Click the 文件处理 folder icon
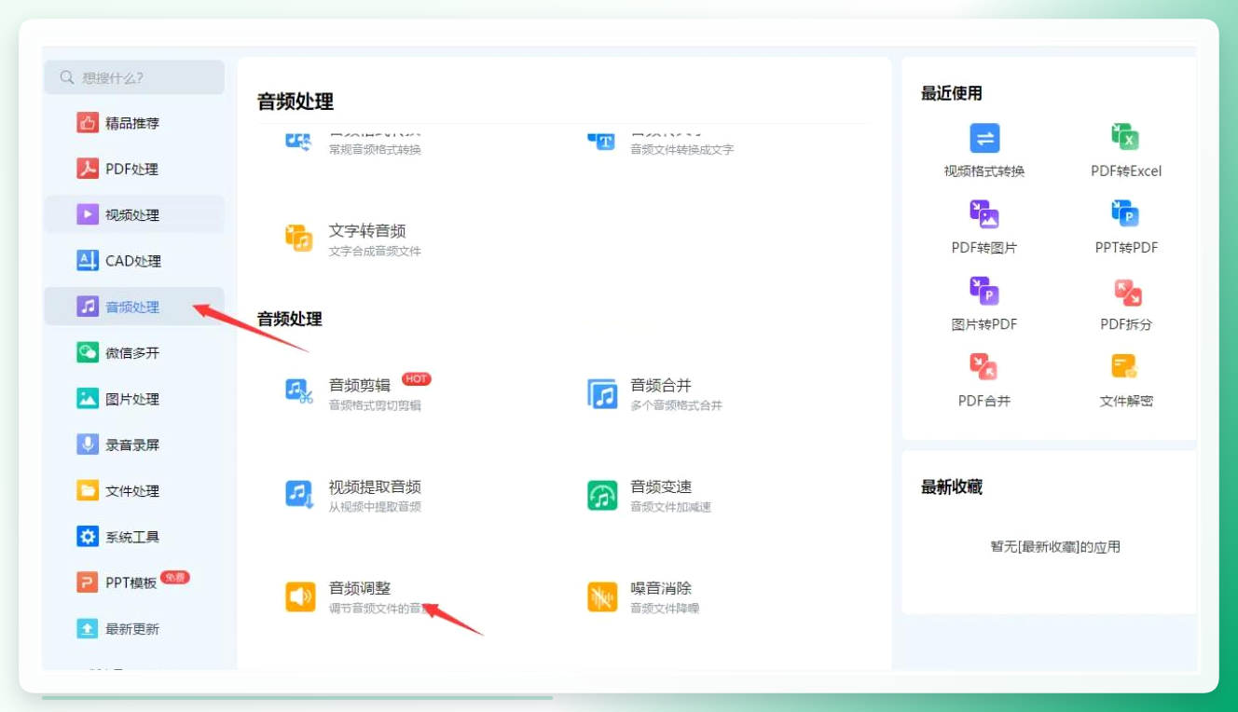1238x712 pixels. click(x=88, y=490)
